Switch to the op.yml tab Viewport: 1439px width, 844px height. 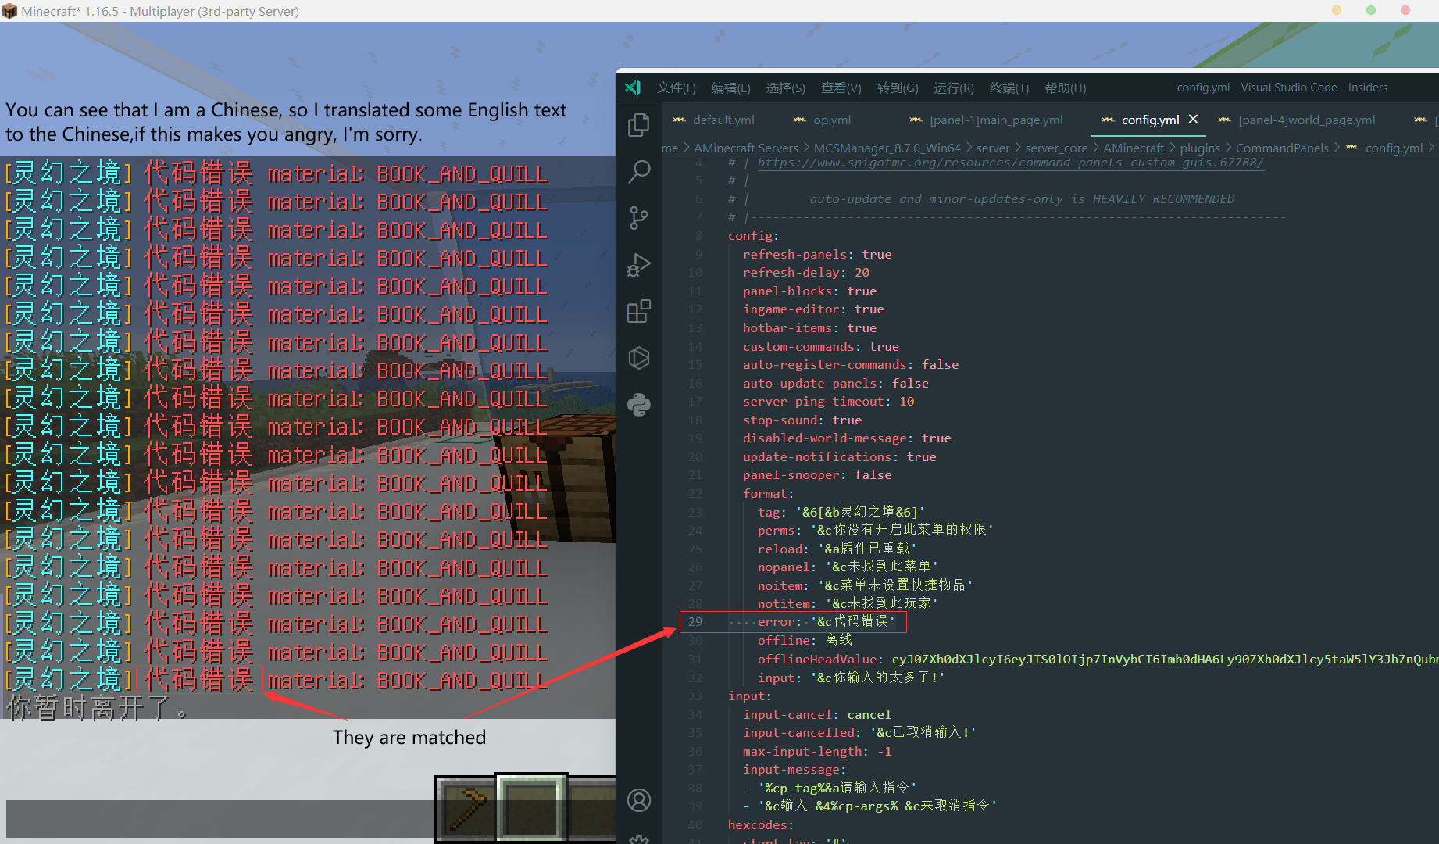point(832,120)
